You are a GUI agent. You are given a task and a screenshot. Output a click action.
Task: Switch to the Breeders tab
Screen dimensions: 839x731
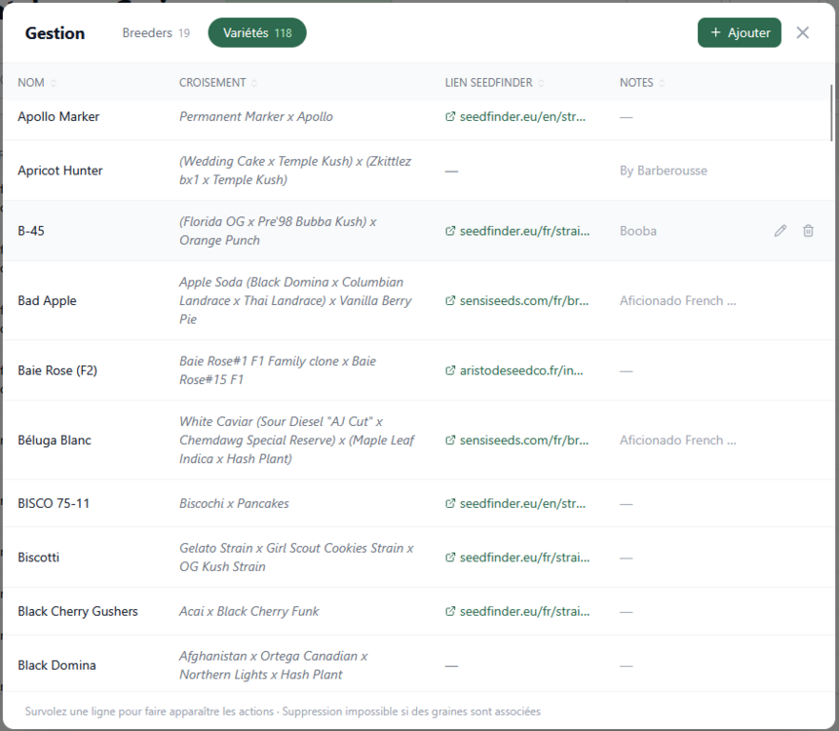(156, 32)
